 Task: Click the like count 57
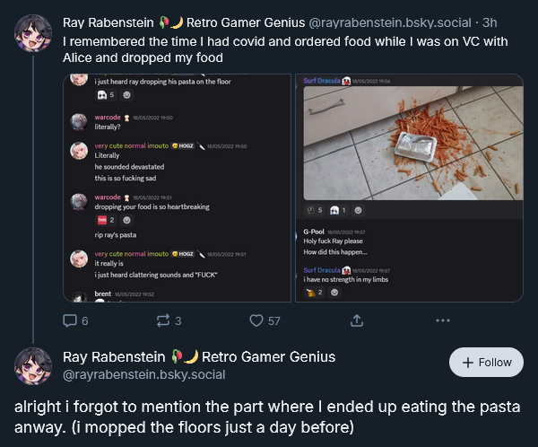point(273,320)
